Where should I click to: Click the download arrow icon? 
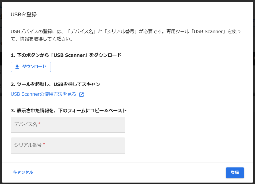coord(17,67)
